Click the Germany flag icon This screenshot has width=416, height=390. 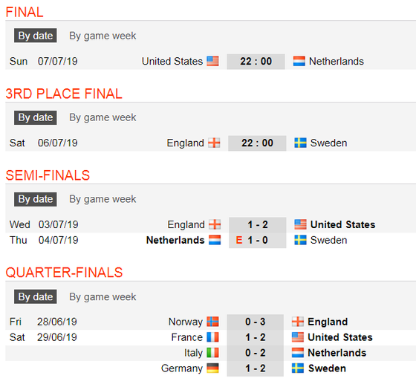click(x=212, y=368)
